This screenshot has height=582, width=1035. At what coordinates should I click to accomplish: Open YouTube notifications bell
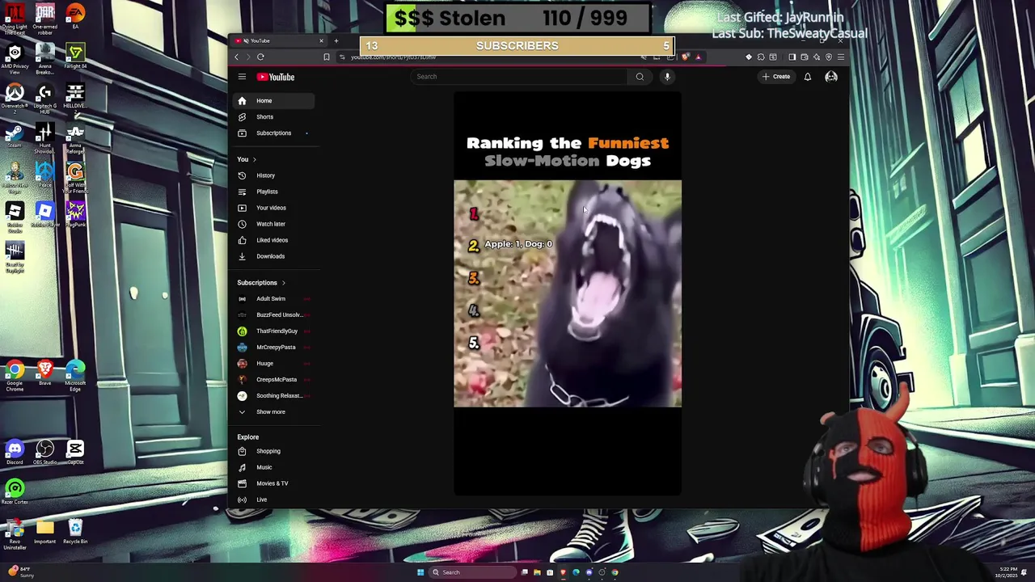click(807, 77)
